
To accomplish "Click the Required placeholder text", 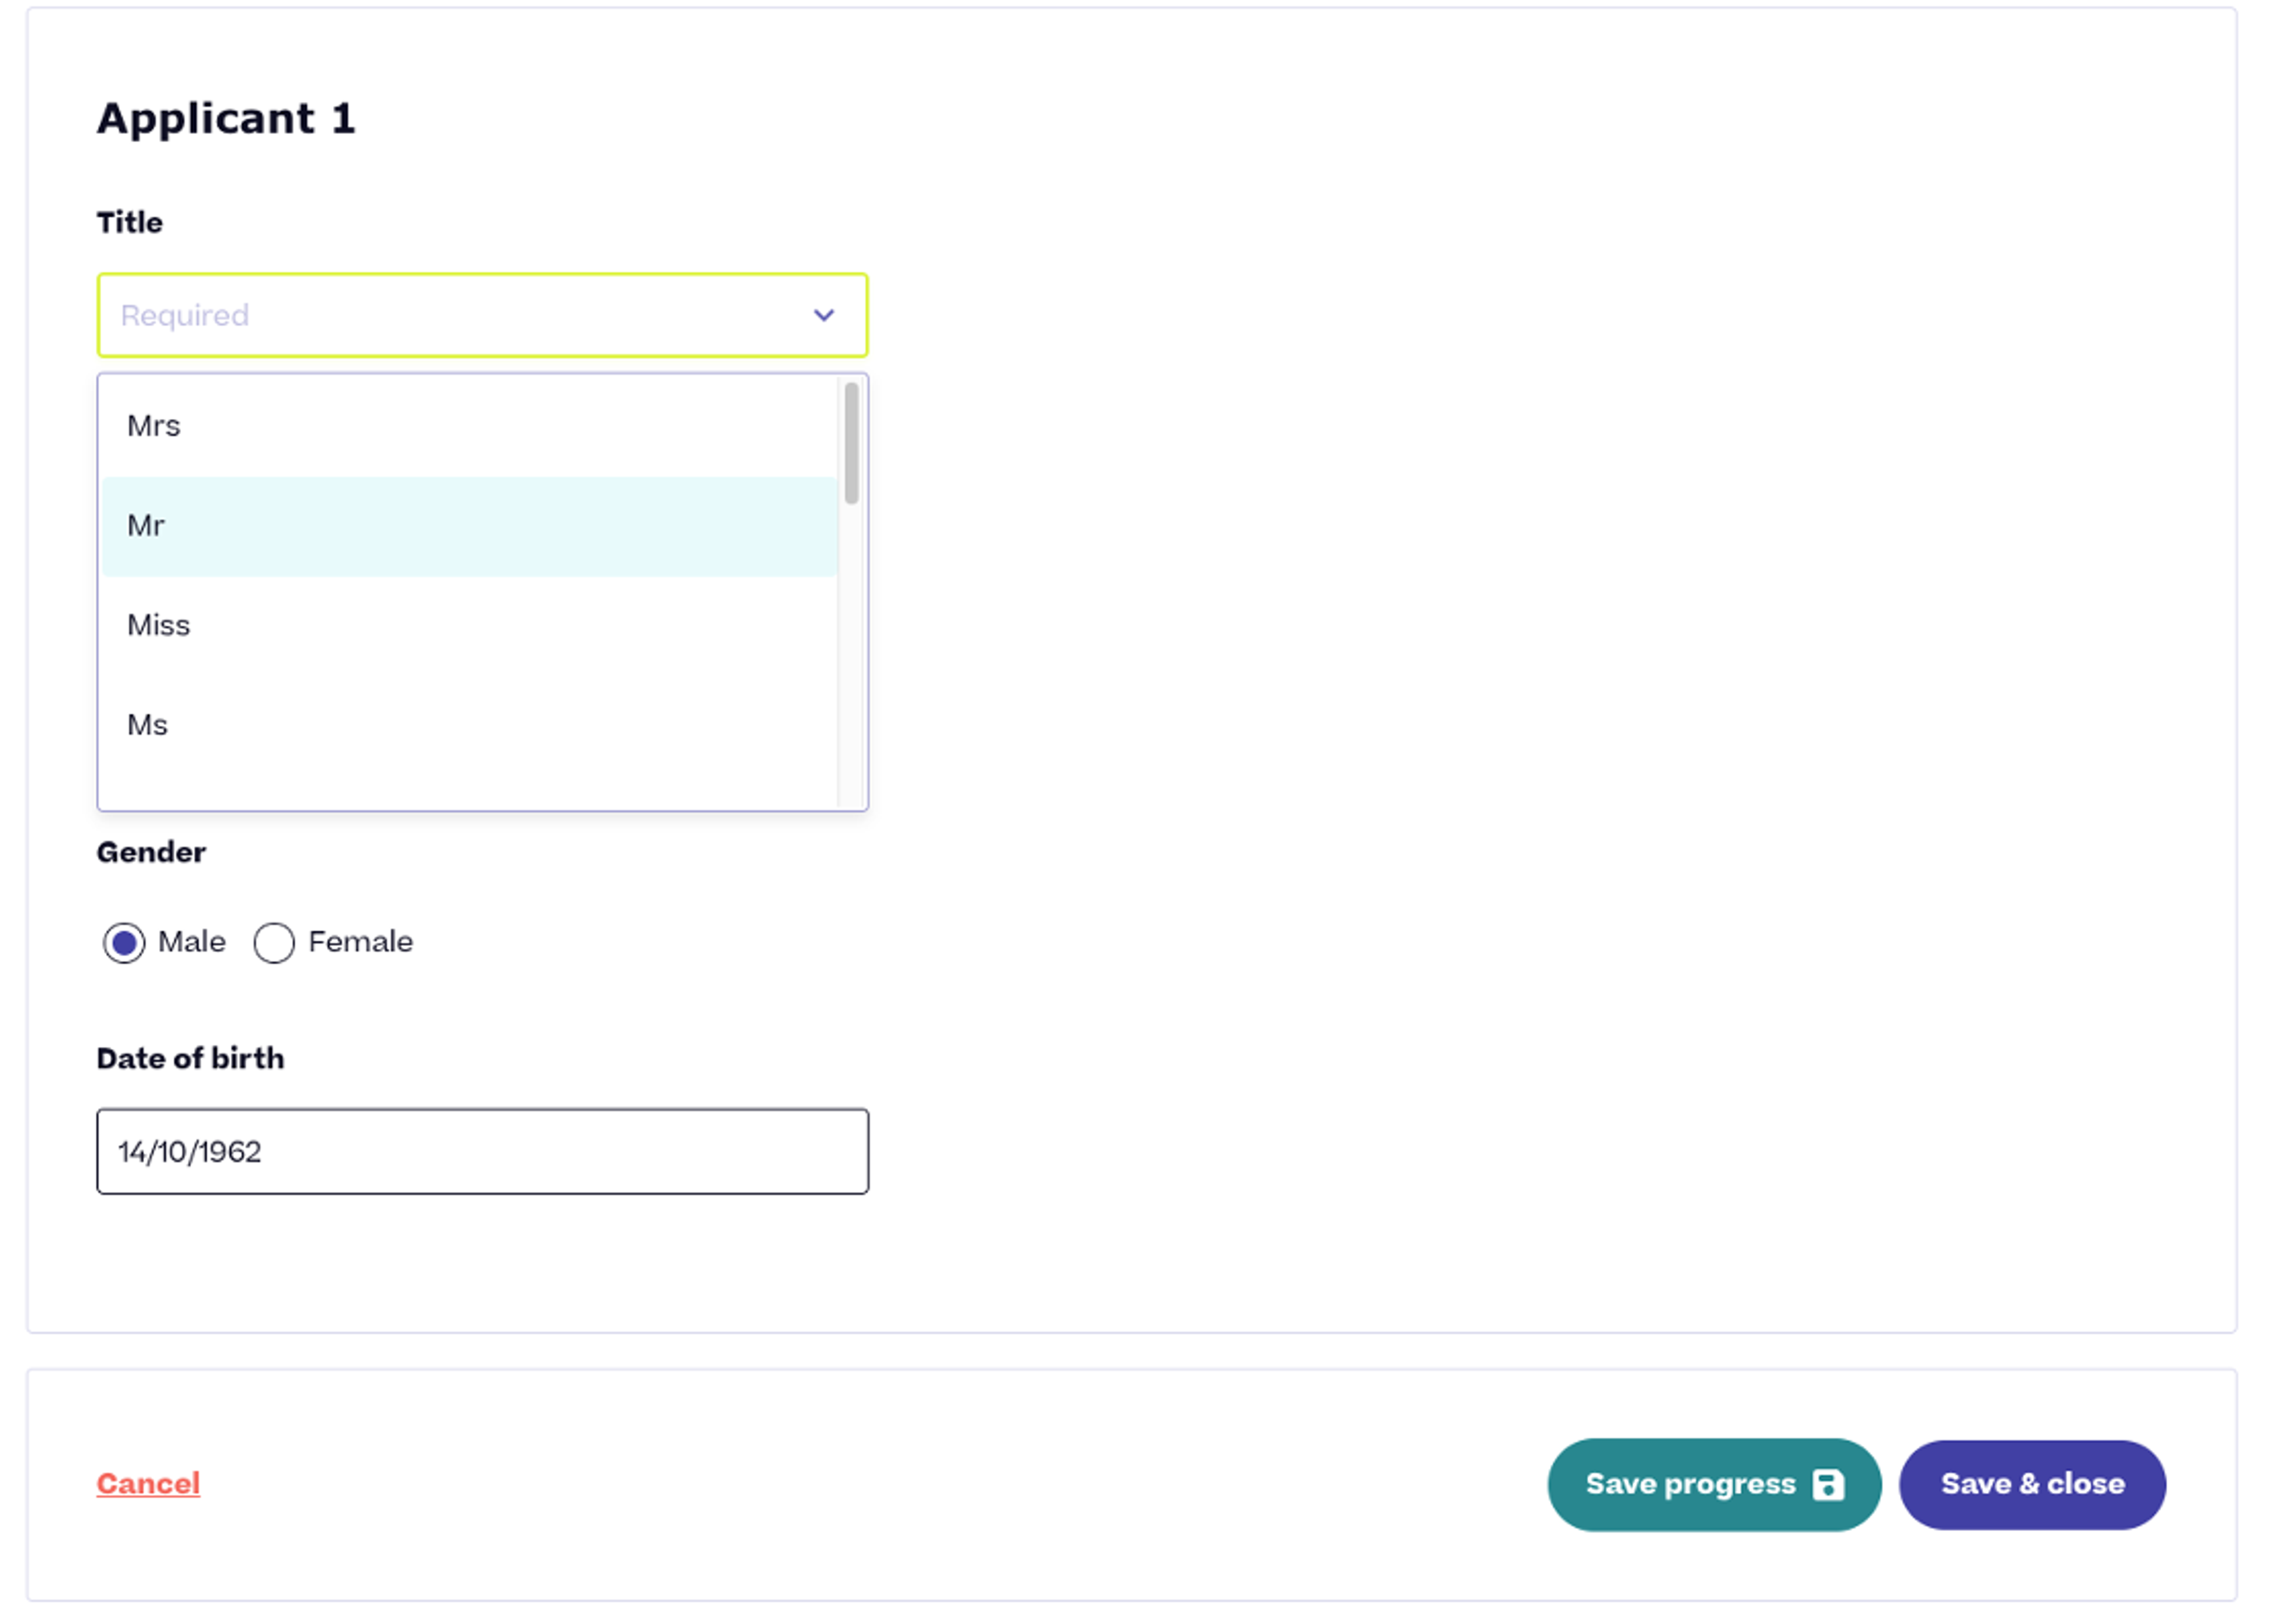I will 185,316.
